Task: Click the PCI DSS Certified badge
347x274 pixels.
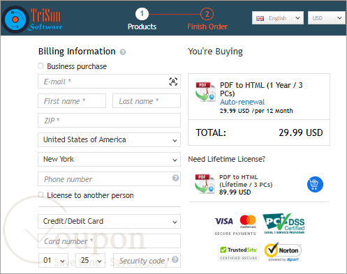Action: (x=283, y=224)
